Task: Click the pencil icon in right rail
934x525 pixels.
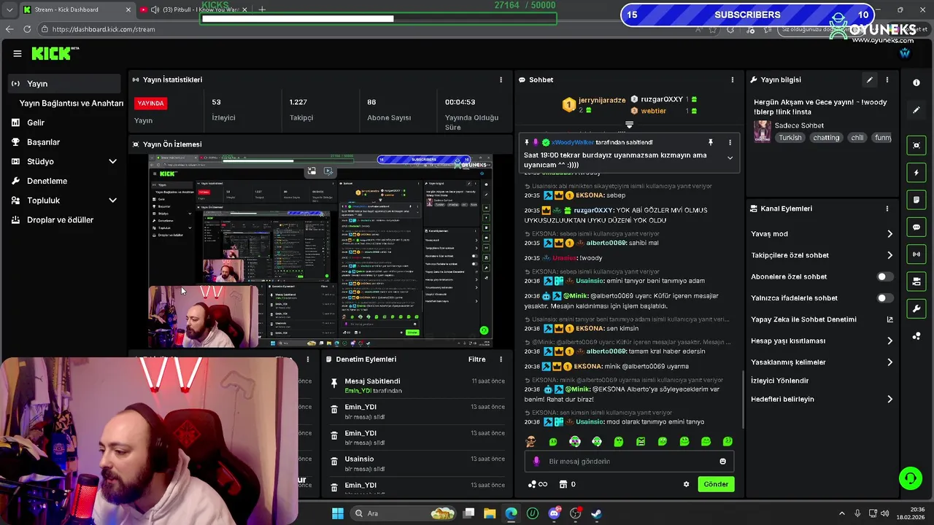Action: point(916,110)
